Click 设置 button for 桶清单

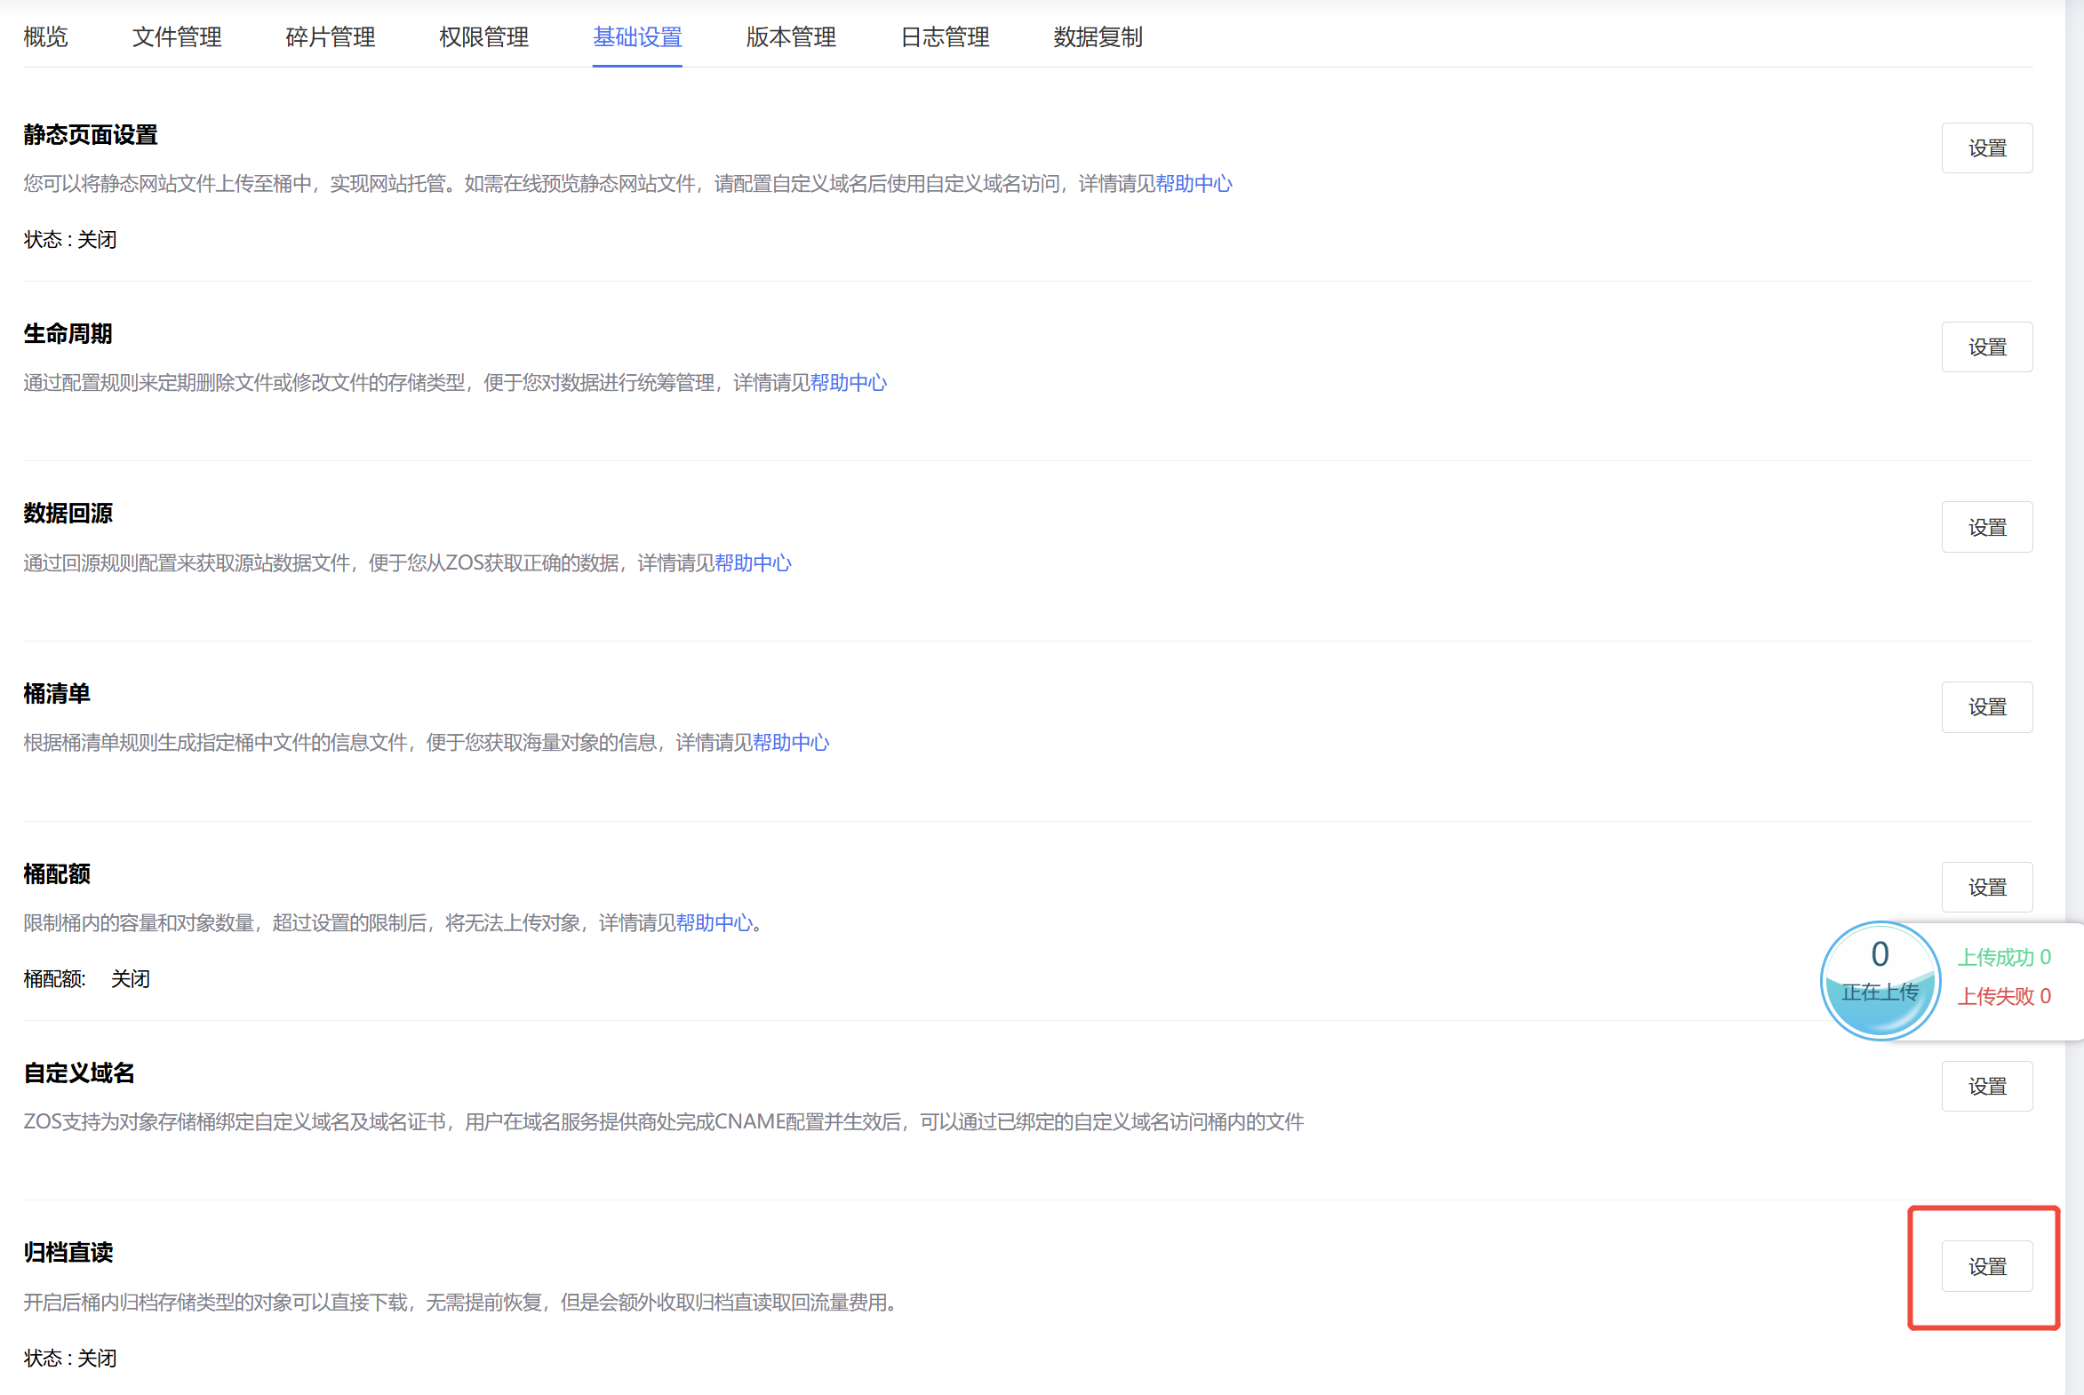(x=1986, y=707)
